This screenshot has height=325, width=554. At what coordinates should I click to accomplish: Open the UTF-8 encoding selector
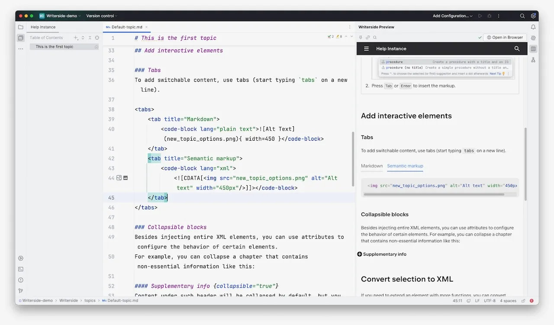coord(490,301)
